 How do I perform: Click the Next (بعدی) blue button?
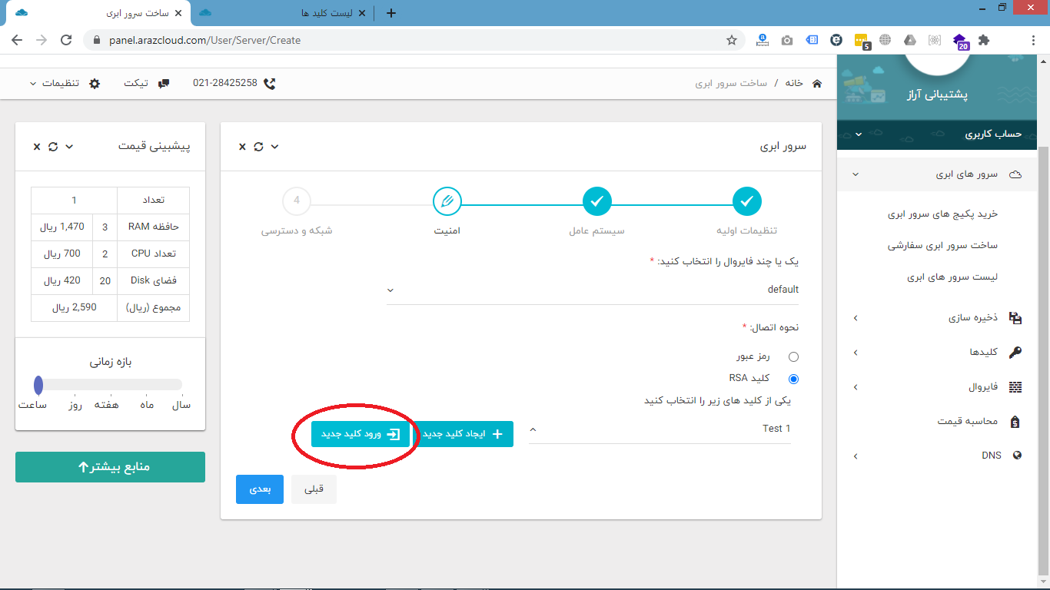(x=260, y=489)
